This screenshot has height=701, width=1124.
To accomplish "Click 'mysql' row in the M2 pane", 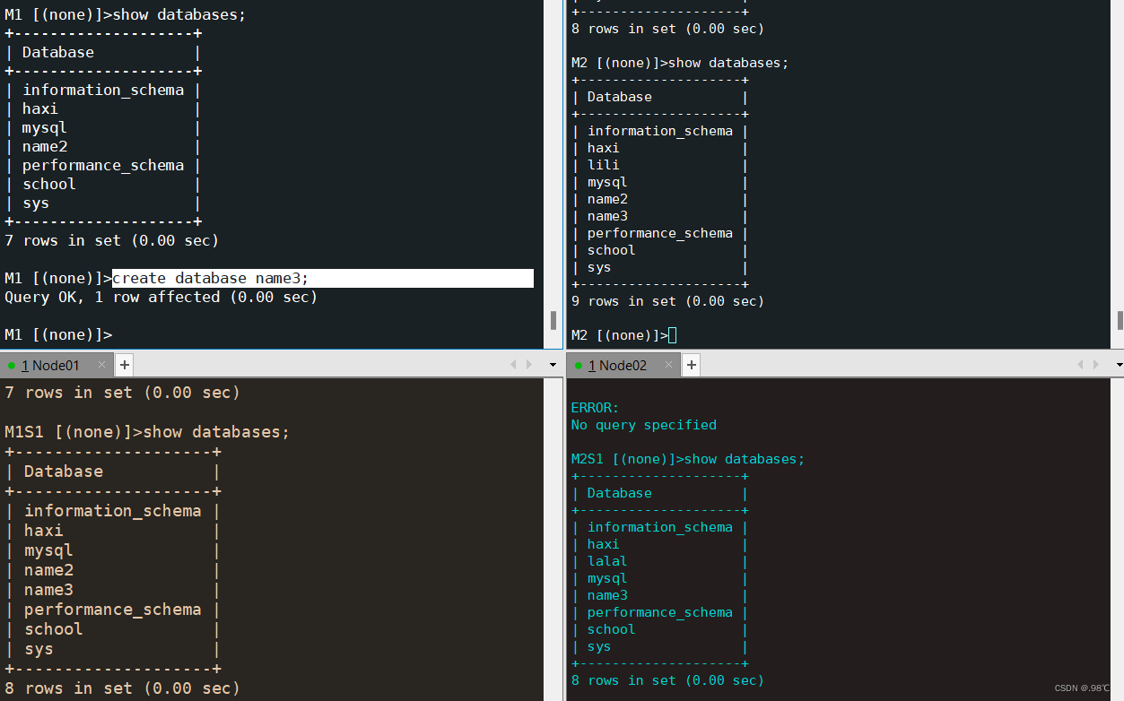I will tap(608, 182).
